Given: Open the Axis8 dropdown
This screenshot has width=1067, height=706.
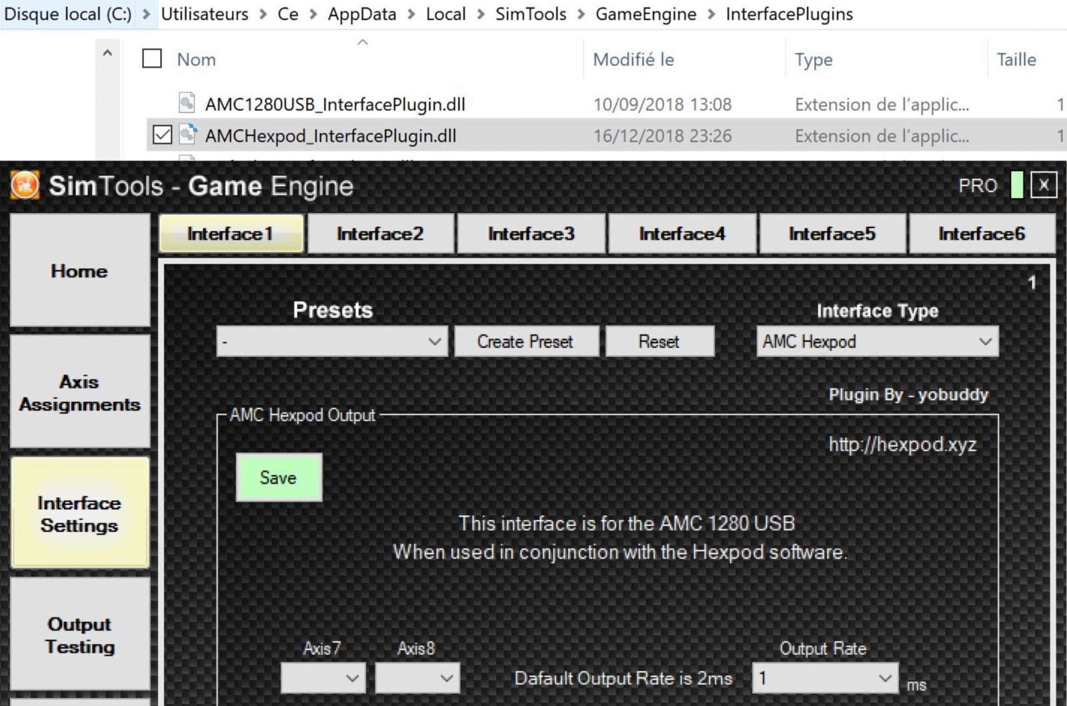Looking at the screenshot, I should point(417,679).
